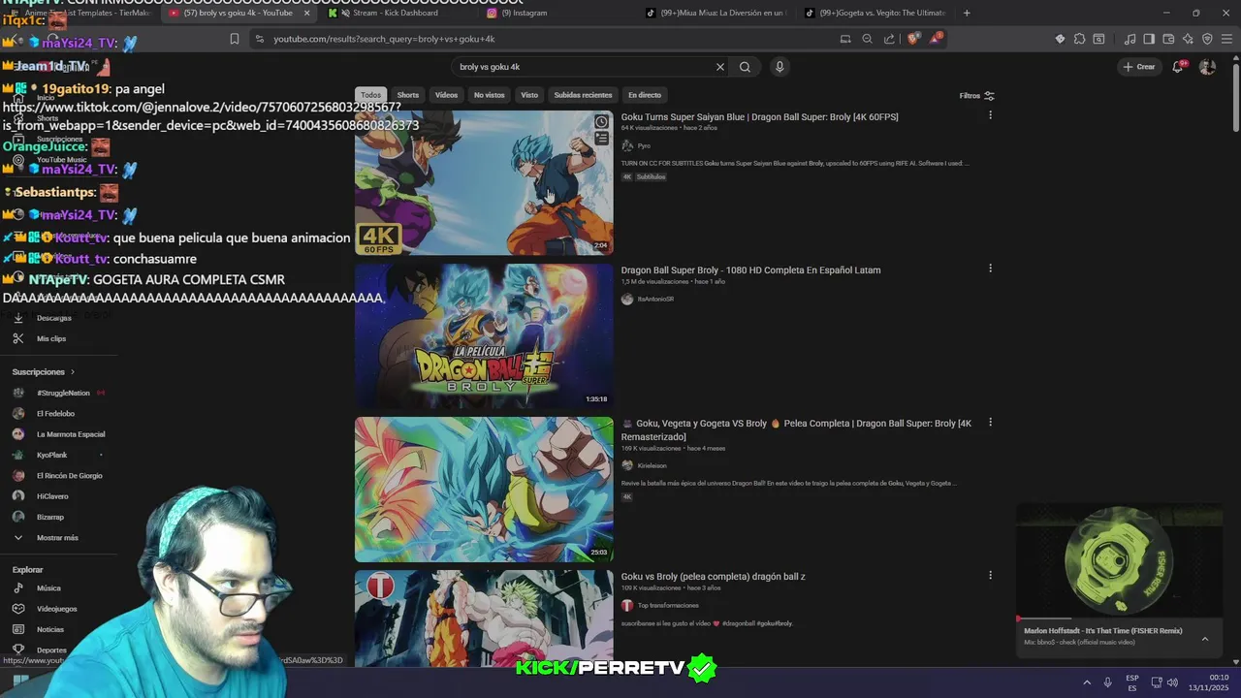Open the #StruggleNation subscription

pos(63,393)
